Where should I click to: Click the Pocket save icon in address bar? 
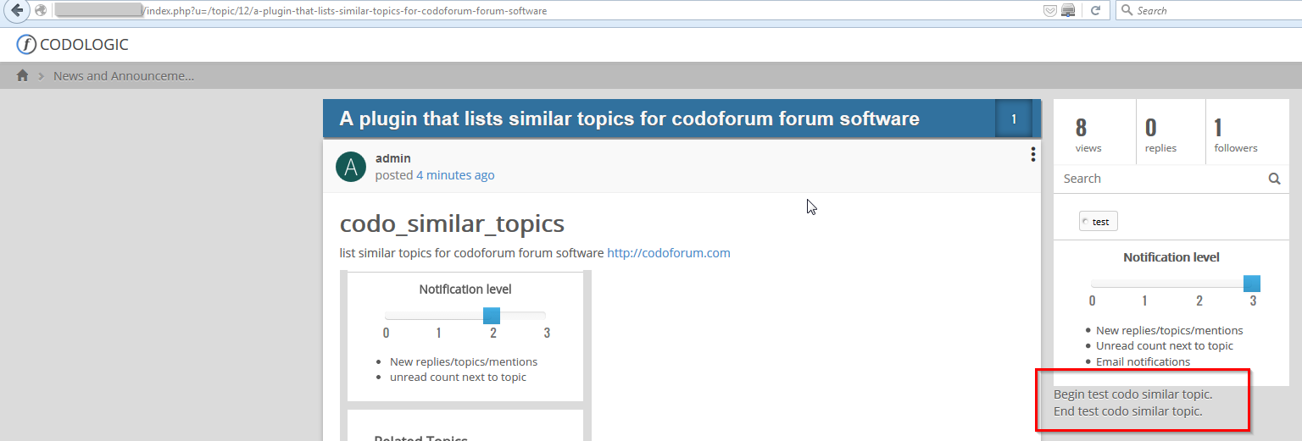pyautogui.click(x=1050, y=11)
